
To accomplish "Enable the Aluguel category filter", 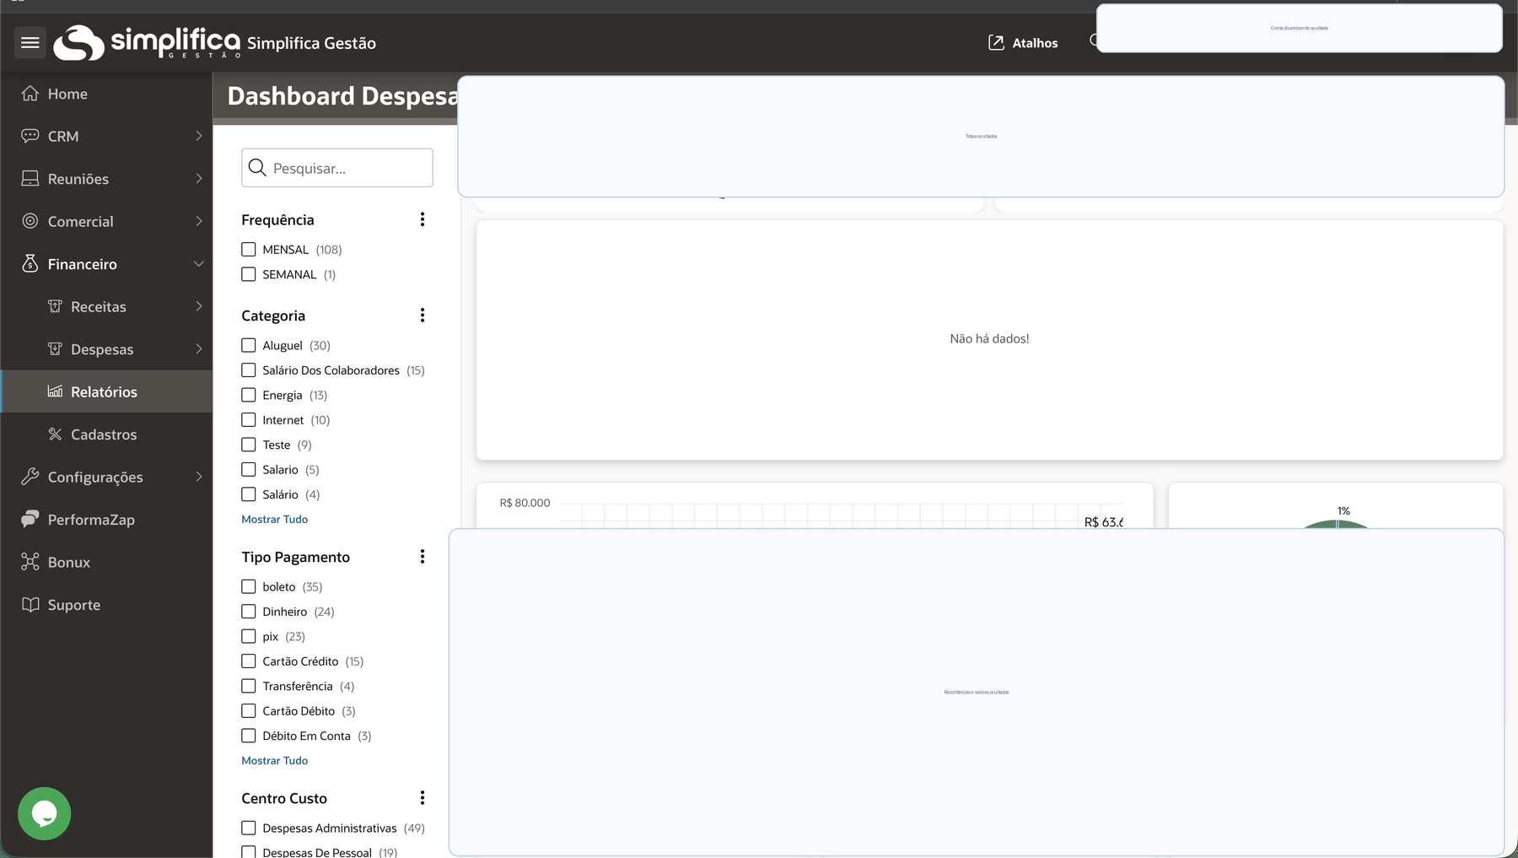I will pyautogui.click(x=249, y=345).
